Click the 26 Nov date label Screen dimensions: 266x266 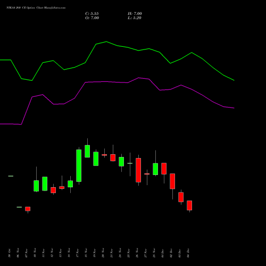137,253
